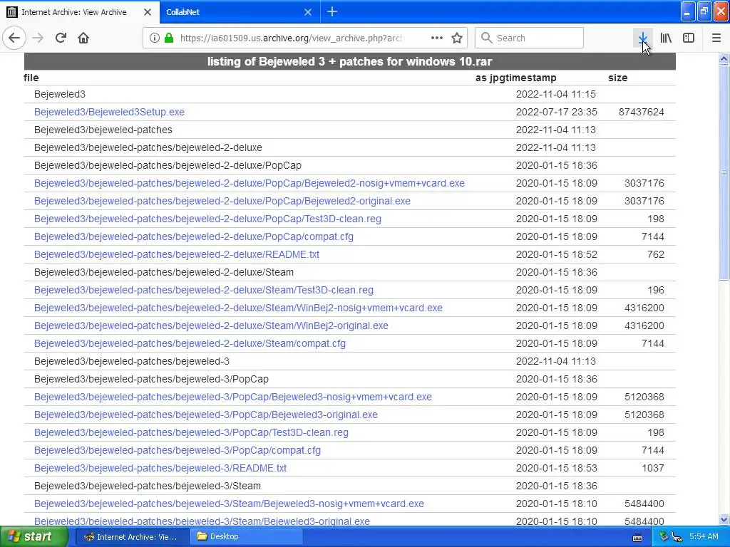Open bejeweled-3/PopCap/Test3D-clean.reg link

[191, 432]
